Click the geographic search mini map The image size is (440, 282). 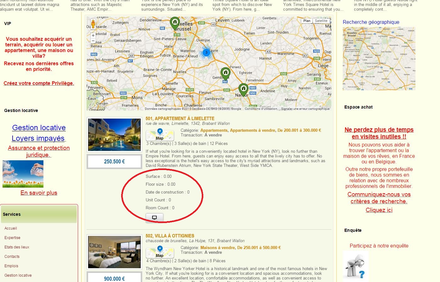click(x=379, y=59)
